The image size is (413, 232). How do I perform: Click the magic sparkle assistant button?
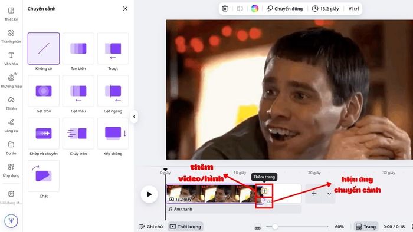pos(11,221)
